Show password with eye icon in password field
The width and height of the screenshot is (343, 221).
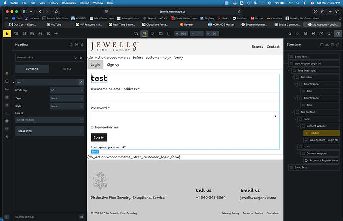(x=275, y=116)
